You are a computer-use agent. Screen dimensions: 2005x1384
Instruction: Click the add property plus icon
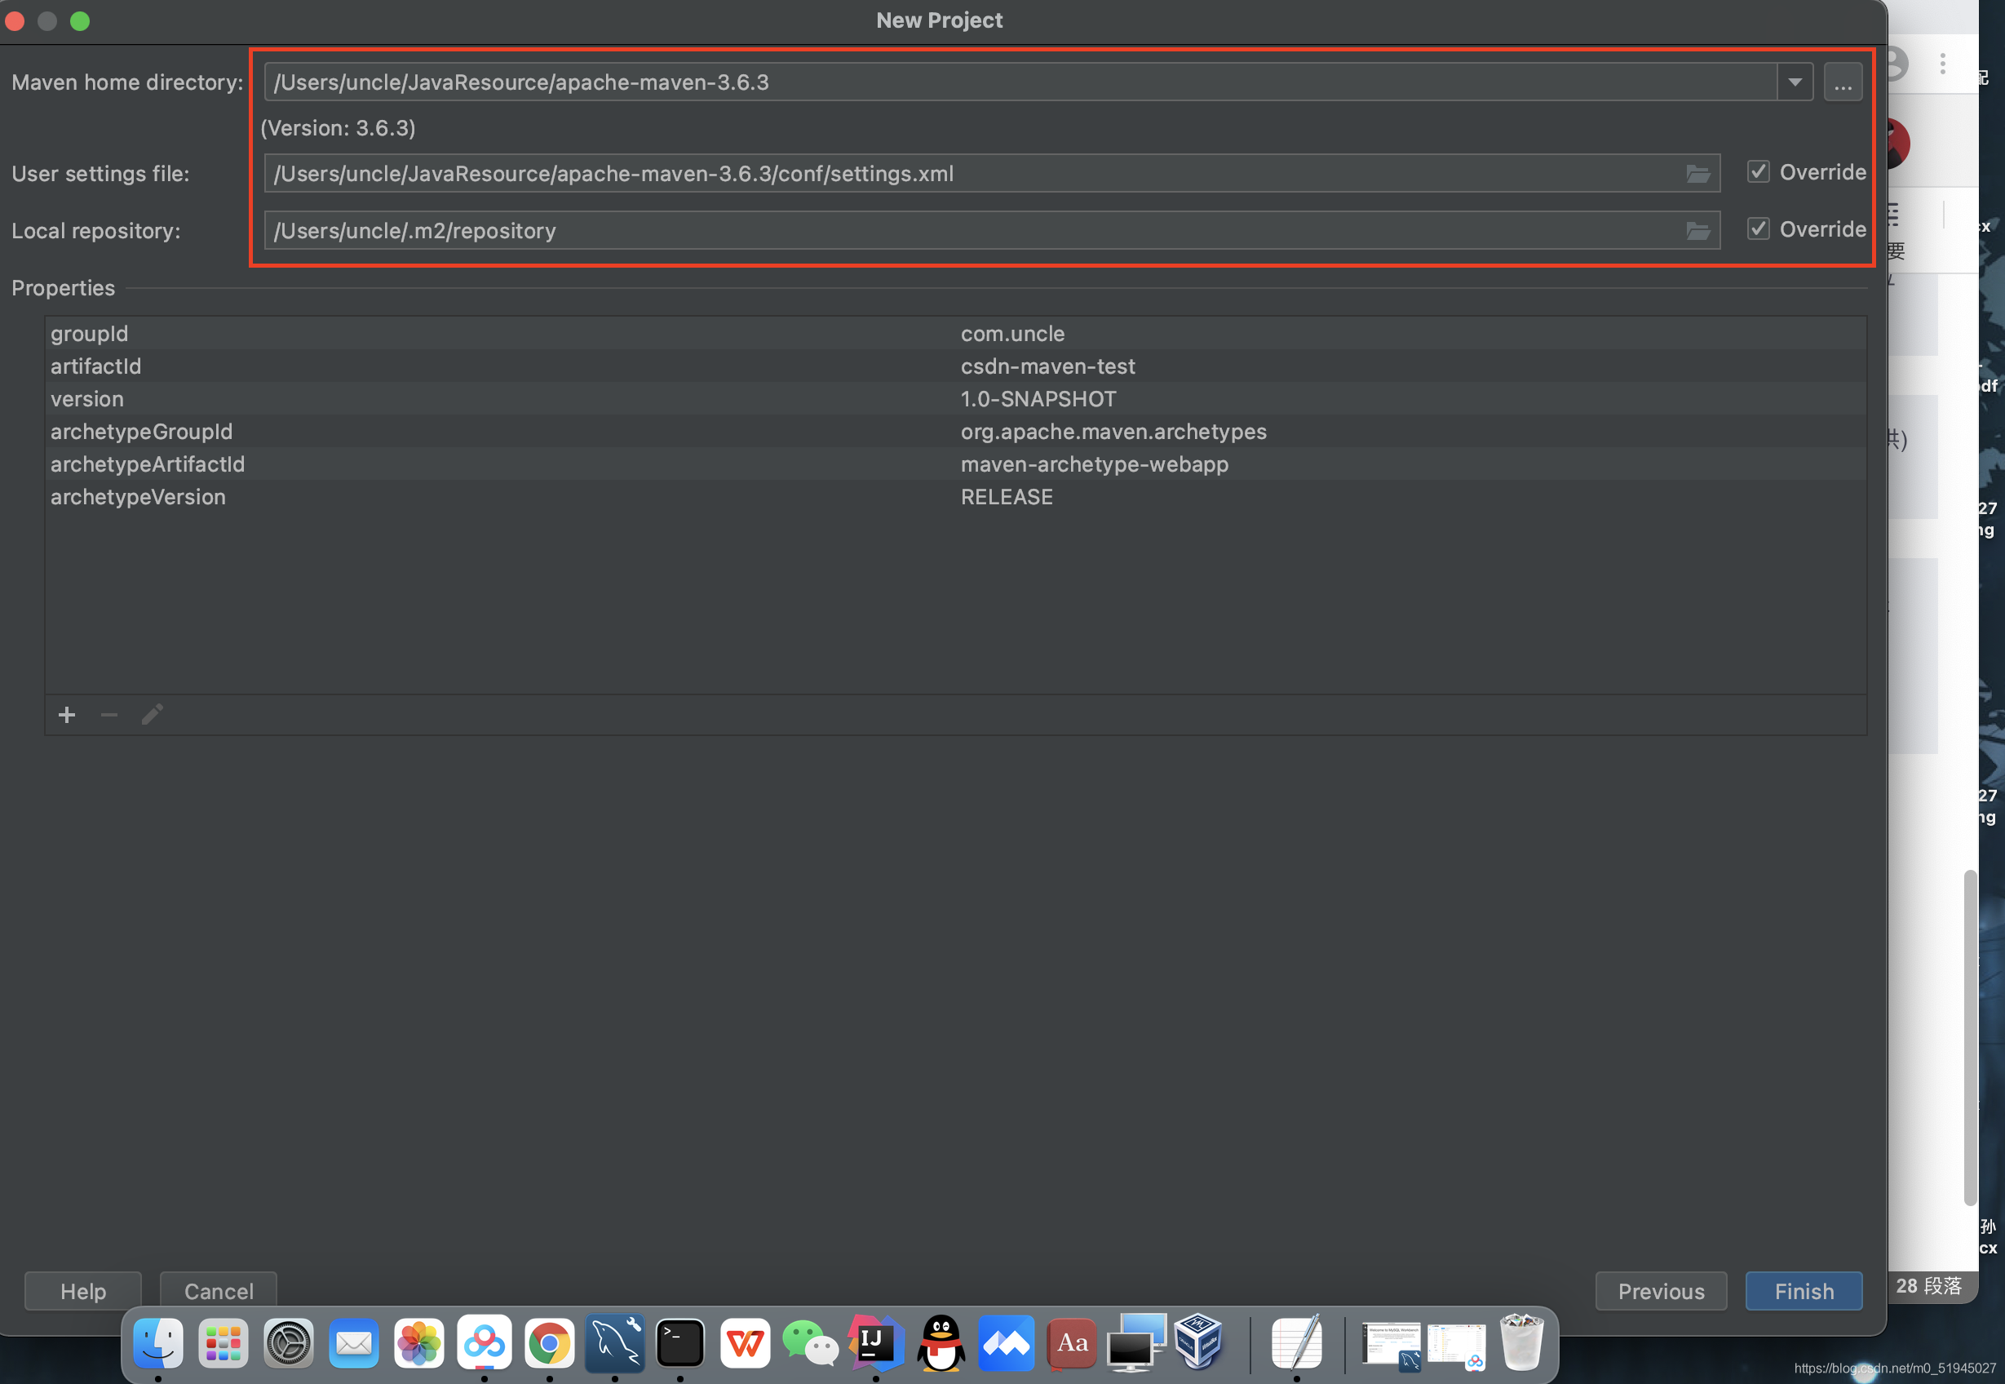tap(67, 715)
